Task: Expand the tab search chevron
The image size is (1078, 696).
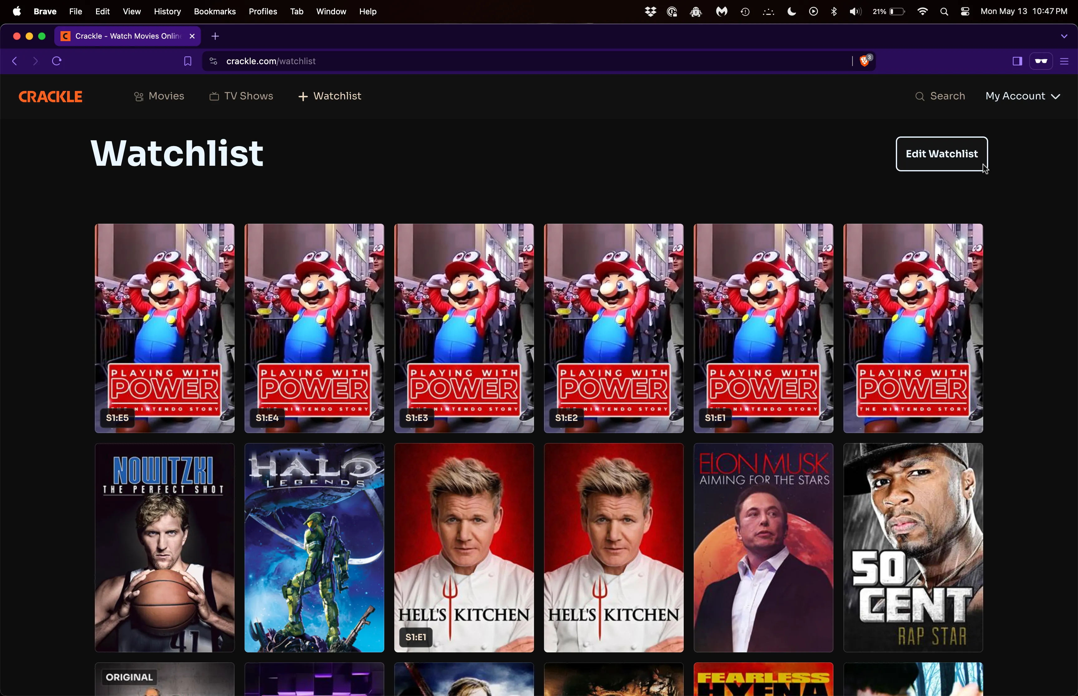Action: point(1064,36)
